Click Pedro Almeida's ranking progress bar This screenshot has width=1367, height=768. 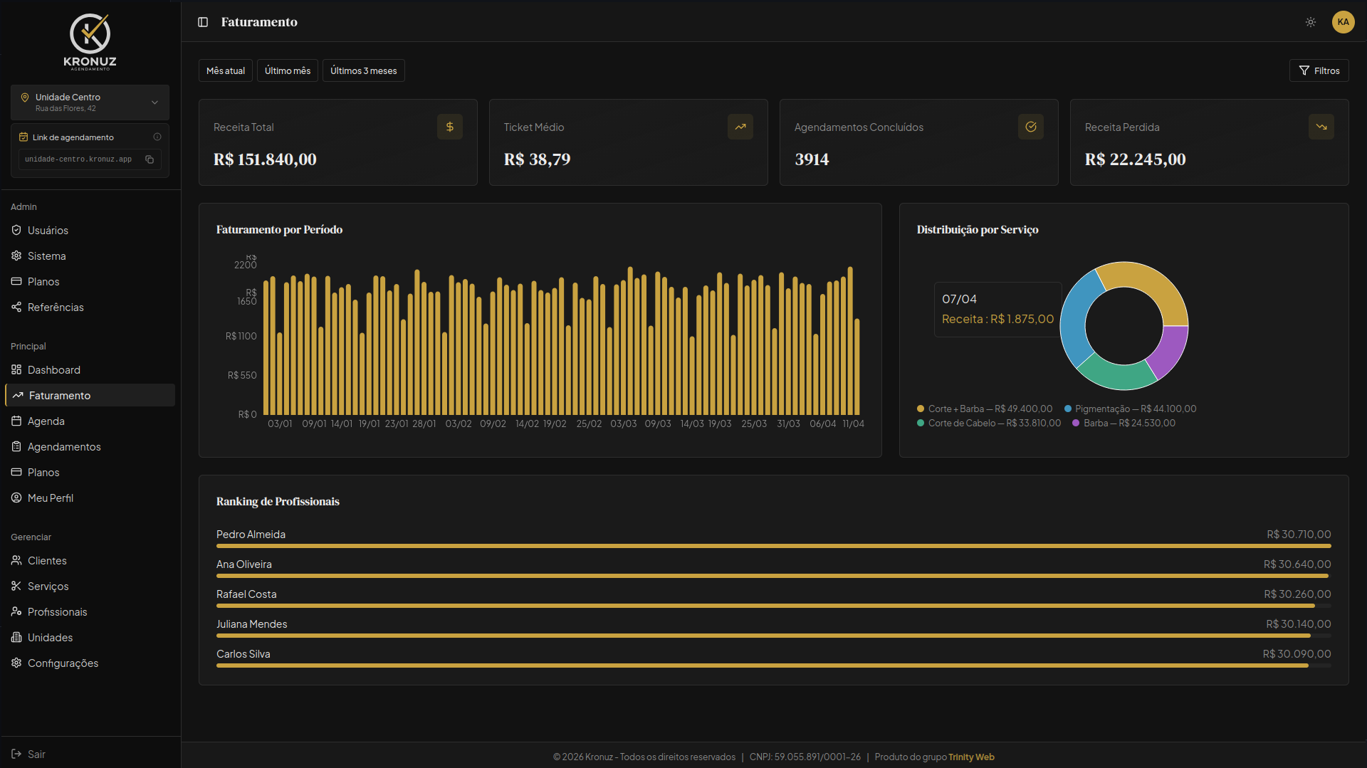point(773,546)
